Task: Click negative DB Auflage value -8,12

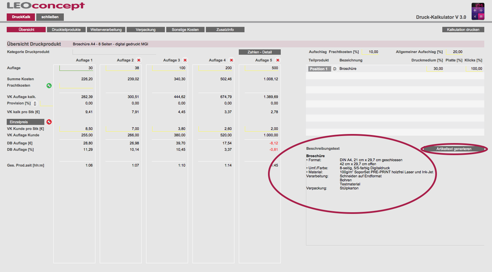Action: 273,143
